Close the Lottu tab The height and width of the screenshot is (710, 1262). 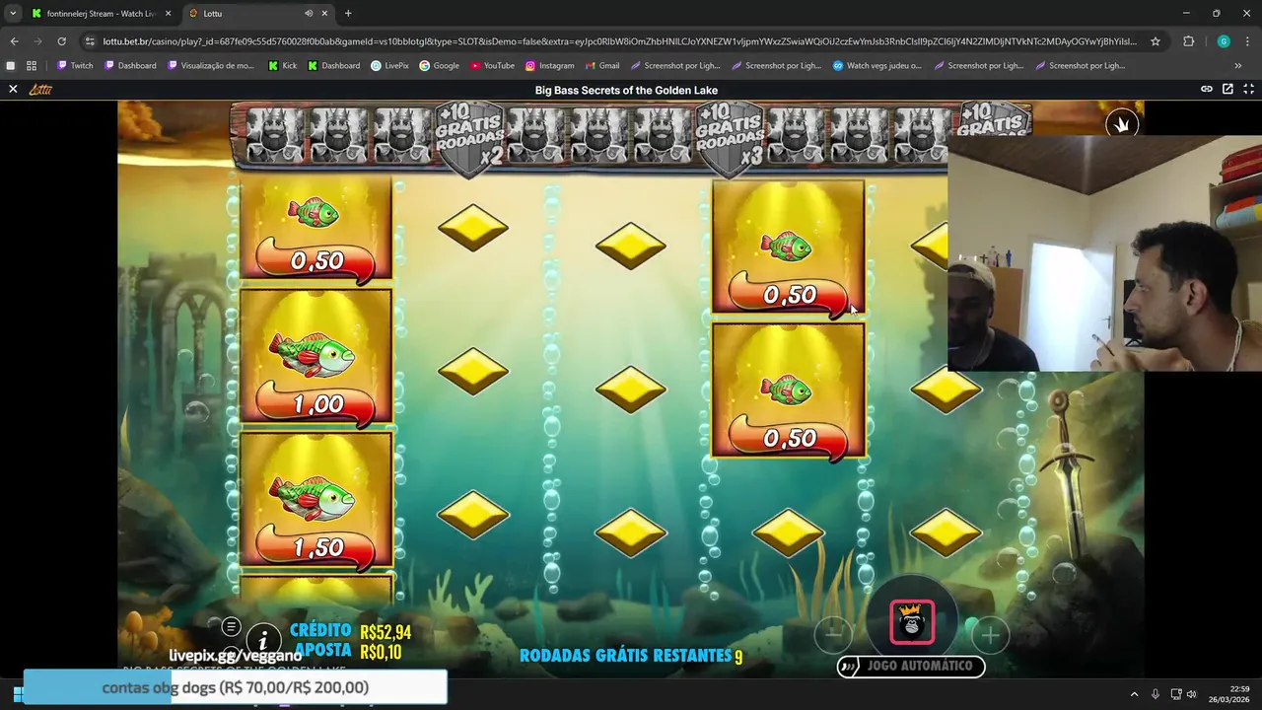[x=324, y=14]
